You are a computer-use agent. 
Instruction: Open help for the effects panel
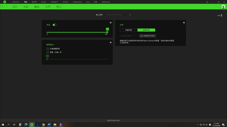184,23
